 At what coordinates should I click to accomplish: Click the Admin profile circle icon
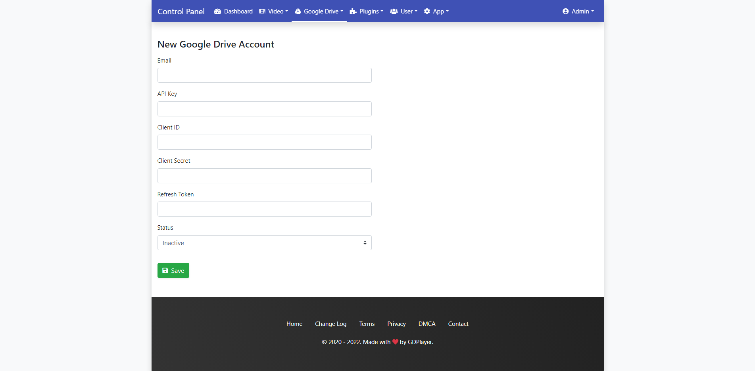point(566,11)
